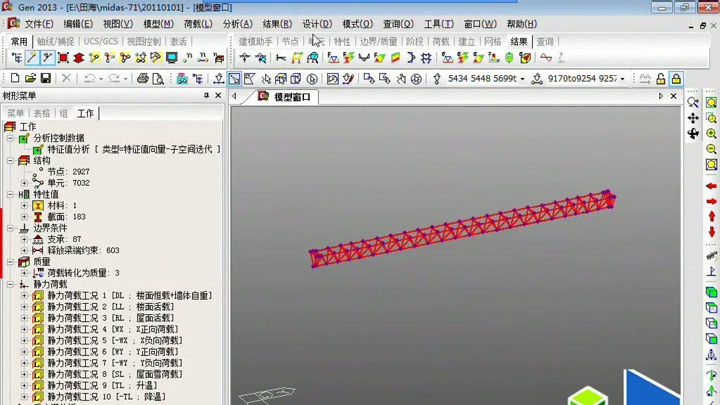Create a new model file
Screen dimensions: 720x405
(15, 78)
